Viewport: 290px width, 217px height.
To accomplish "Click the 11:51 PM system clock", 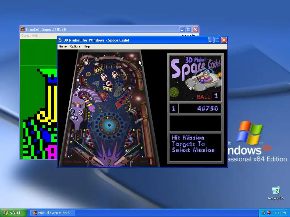I will click(x=280, y=213).
